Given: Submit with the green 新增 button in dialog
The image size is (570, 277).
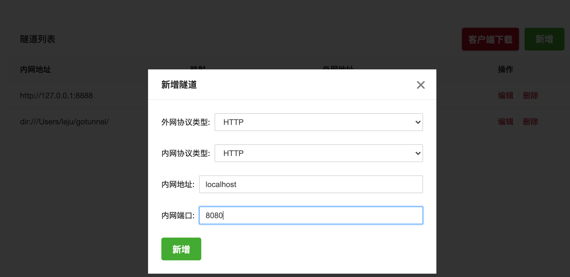Looking at the screenshot, I should (x=181, y=249).
